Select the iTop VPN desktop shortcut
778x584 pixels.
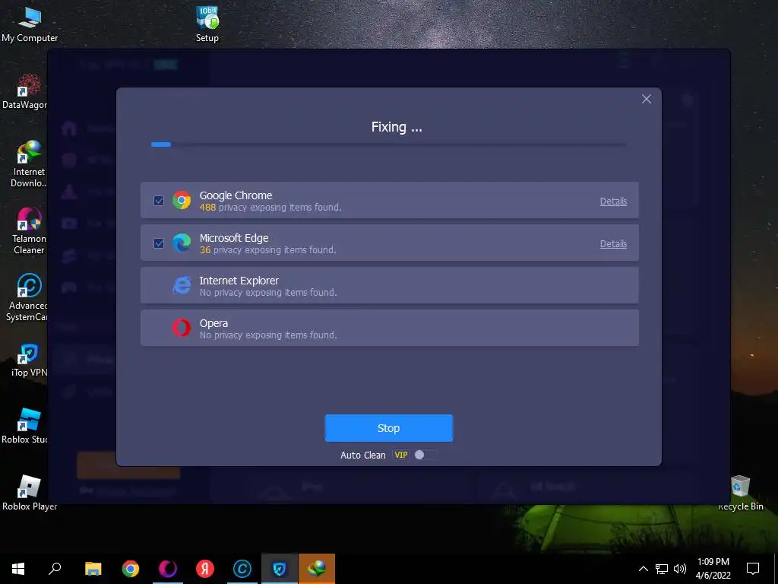[29, 360]
